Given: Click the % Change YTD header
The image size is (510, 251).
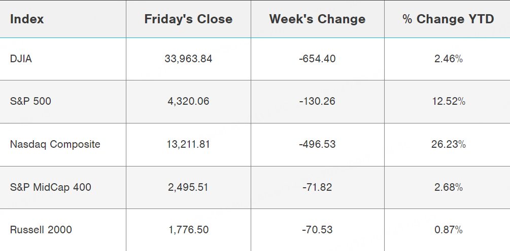Looking at the screenshot, I should tap(448, 19).
